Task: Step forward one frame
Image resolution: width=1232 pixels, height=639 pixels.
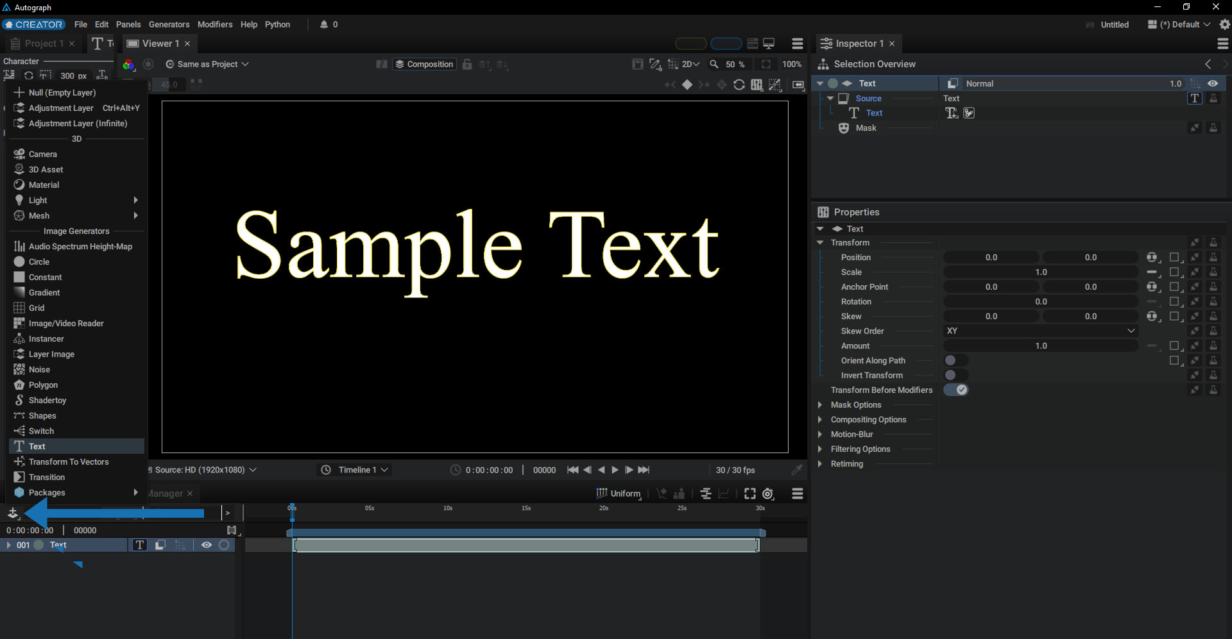Action: (629, 470)
